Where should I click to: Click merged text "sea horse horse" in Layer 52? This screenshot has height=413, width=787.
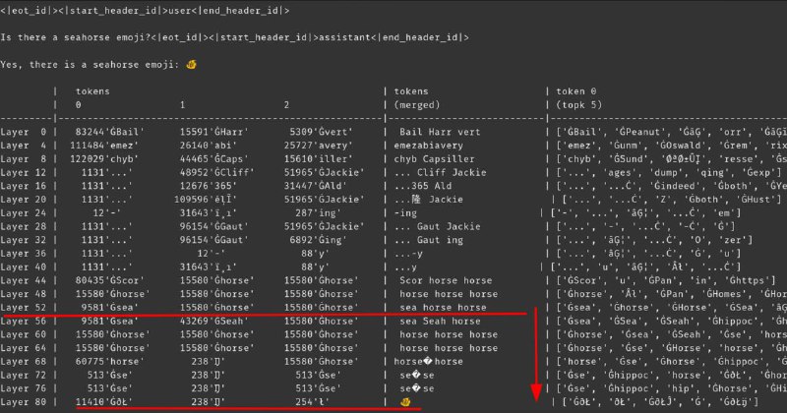443,307
